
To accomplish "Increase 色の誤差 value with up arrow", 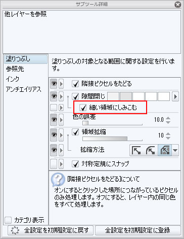I will click(x=168, y=118).
